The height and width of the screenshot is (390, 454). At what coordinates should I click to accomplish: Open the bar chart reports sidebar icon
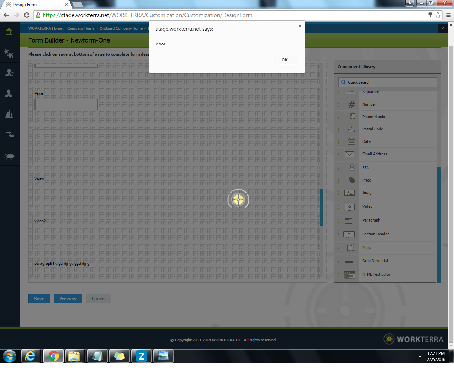pos(9,114)
